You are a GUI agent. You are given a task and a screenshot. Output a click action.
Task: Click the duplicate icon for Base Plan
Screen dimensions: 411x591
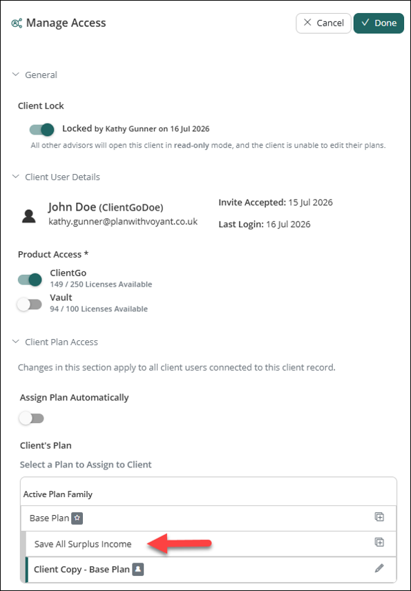click(379, 516)
